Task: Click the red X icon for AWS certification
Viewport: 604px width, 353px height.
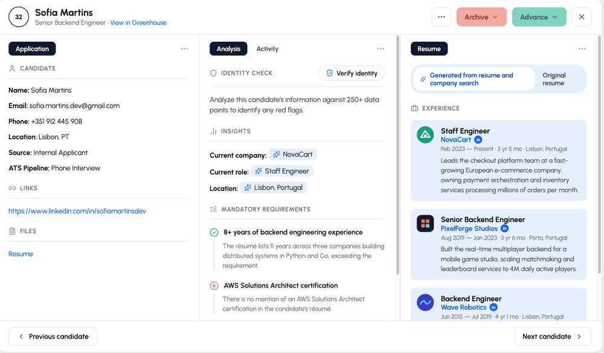Action: tap(214, 285)
